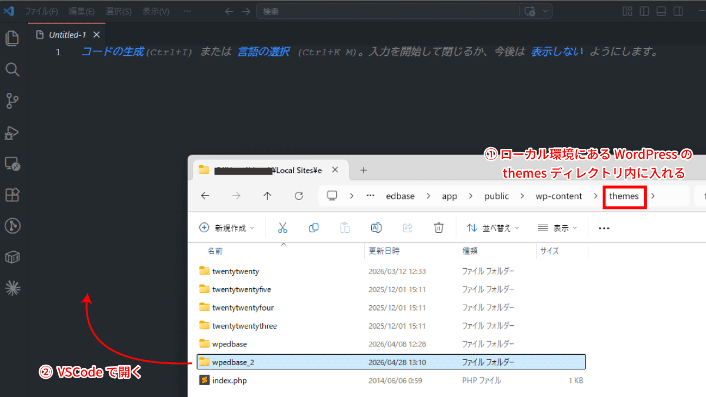The image size is (706, 397).
Task: Toggle the primary sidebar in VS Code
Action: pyautogui.click(x=645, y=11)
